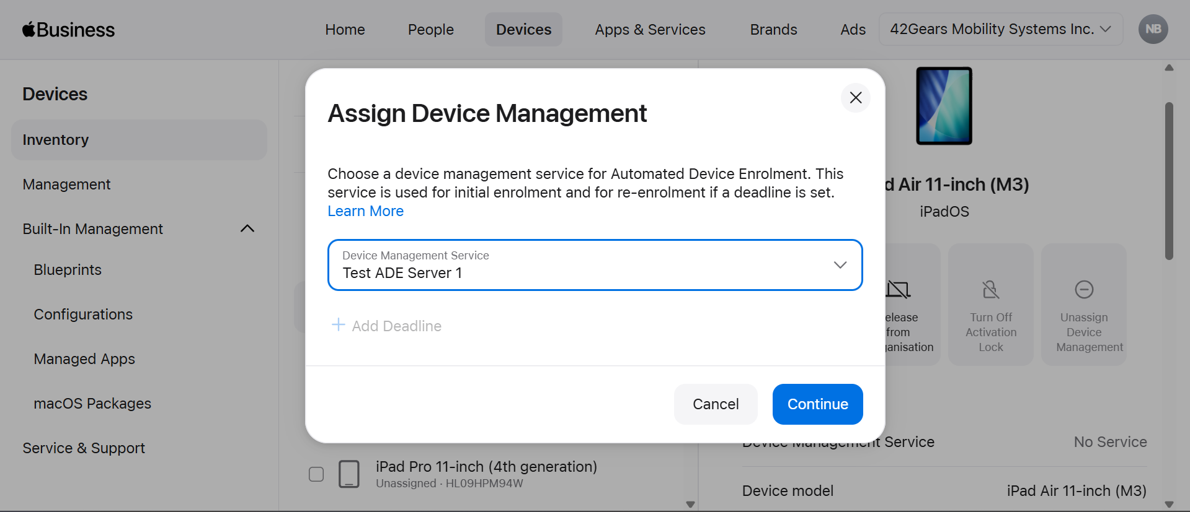The height and width of the screenshot is (512, 1190).
Task: Click the iPad Air device image
Action: [x=944, y=106]
